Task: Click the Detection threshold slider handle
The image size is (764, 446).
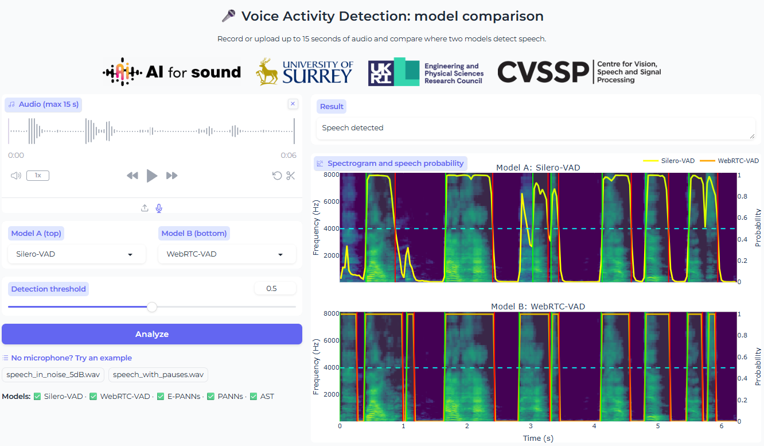Action: click(152, 307)
